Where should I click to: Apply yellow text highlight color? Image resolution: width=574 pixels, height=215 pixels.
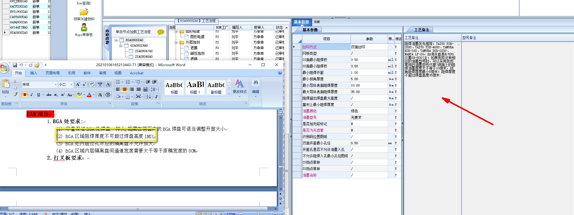79,95
